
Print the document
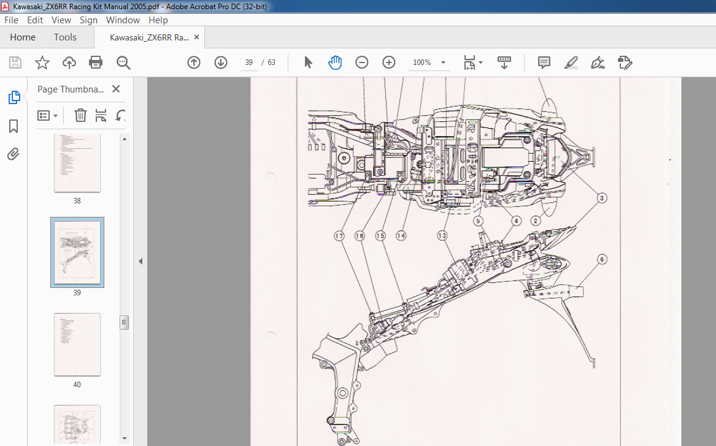click(x=96, y=62)
